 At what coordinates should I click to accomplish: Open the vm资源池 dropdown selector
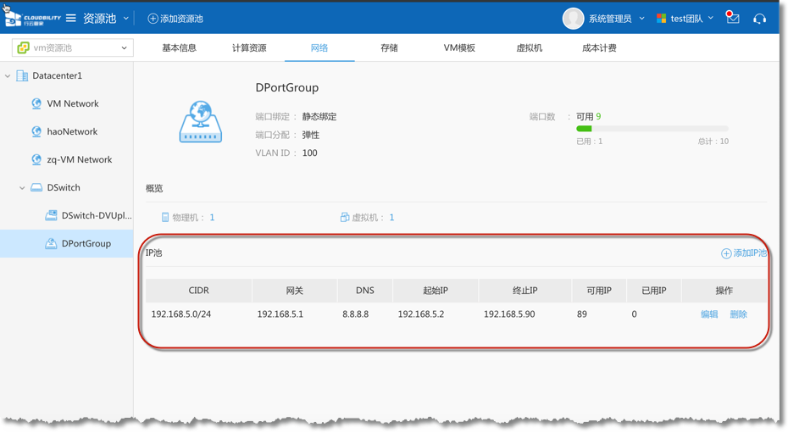(x=71, y=48)
